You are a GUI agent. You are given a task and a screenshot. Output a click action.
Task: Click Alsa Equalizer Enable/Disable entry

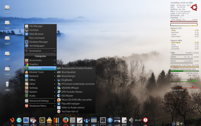point(76,68)
